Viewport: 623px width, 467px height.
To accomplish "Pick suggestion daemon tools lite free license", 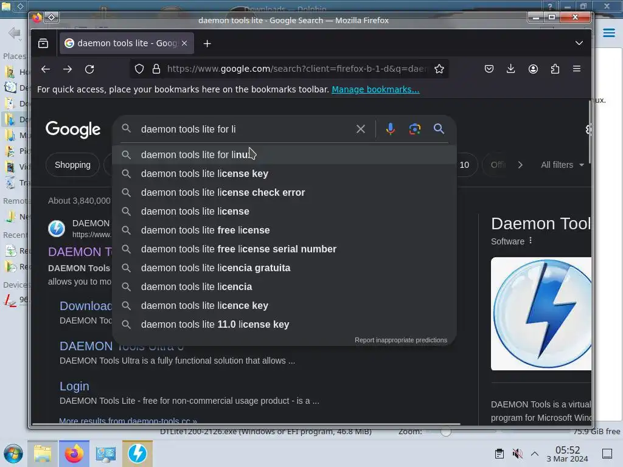I will click(284, 230).
